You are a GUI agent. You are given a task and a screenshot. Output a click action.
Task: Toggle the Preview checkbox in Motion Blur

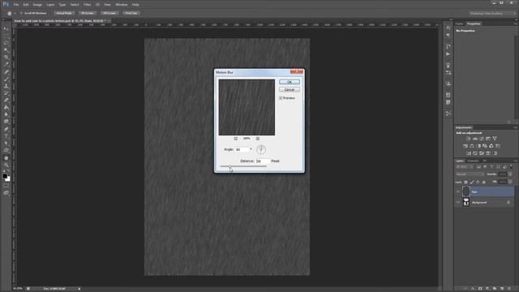(281, 98)
